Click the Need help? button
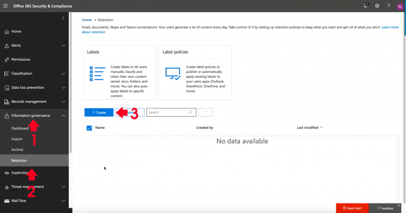This screenshot has width=406, height=213. (352, 208)
